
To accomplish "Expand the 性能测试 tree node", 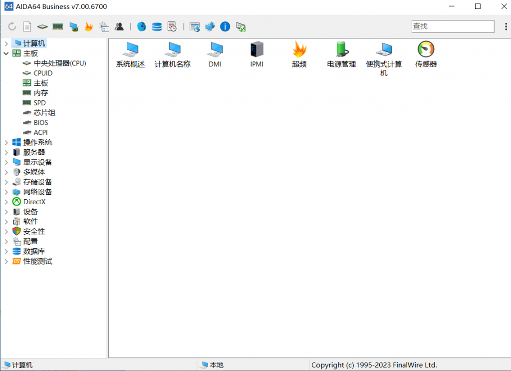I will [6, 261].
